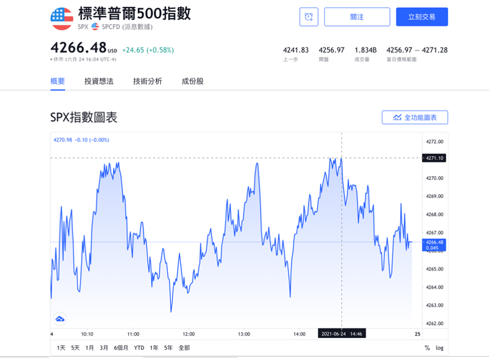Viewport: 491px width, 361px height.
Task: Click the 4256.97 — 4271.28 daily range
Action: 418,50
